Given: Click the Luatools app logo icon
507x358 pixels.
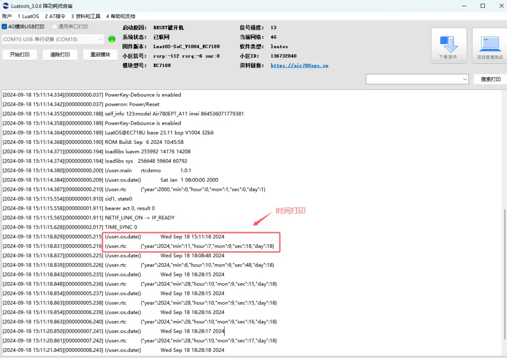Looking at the screenshot, I should pos(5,6).
